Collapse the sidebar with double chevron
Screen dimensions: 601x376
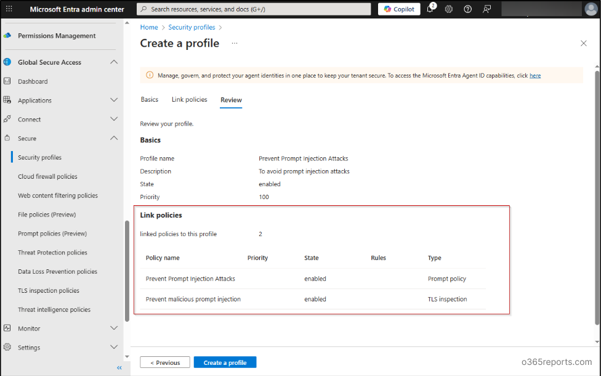coord(119,367)
